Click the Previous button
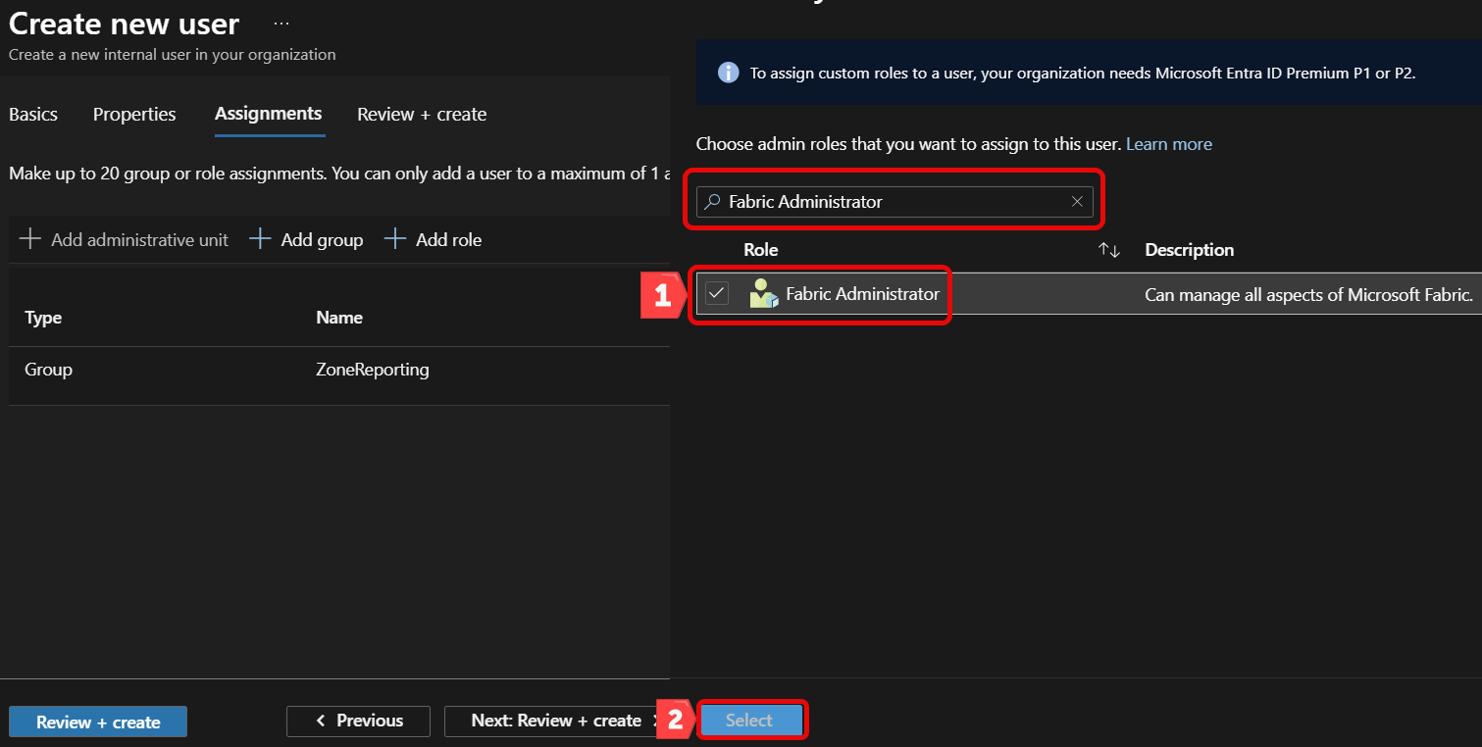Image resolution: width=1482 pixels, height=747 pixels. point(358,721)
